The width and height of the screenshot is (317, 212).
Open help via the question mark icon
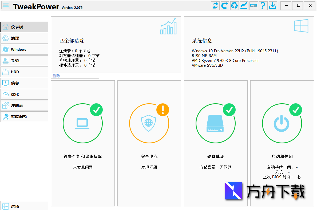[x=263, y=5]
